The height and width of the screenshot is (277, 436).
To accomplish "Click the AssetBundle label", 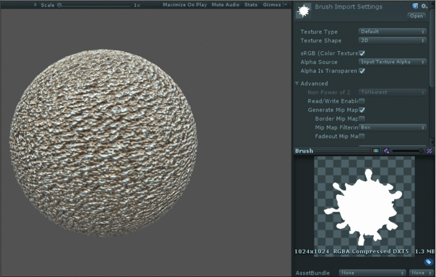I will tap(312, 273).
